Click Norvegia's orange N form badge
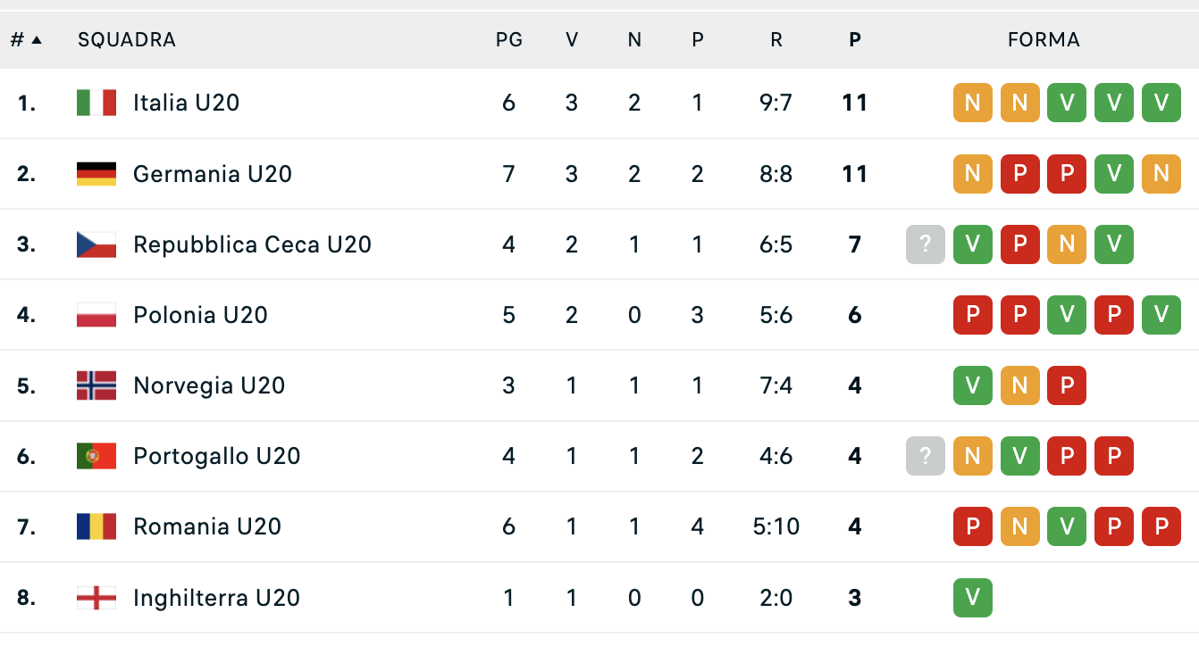The width and height of the screenshot is (1199, 646). (1019, 385)
